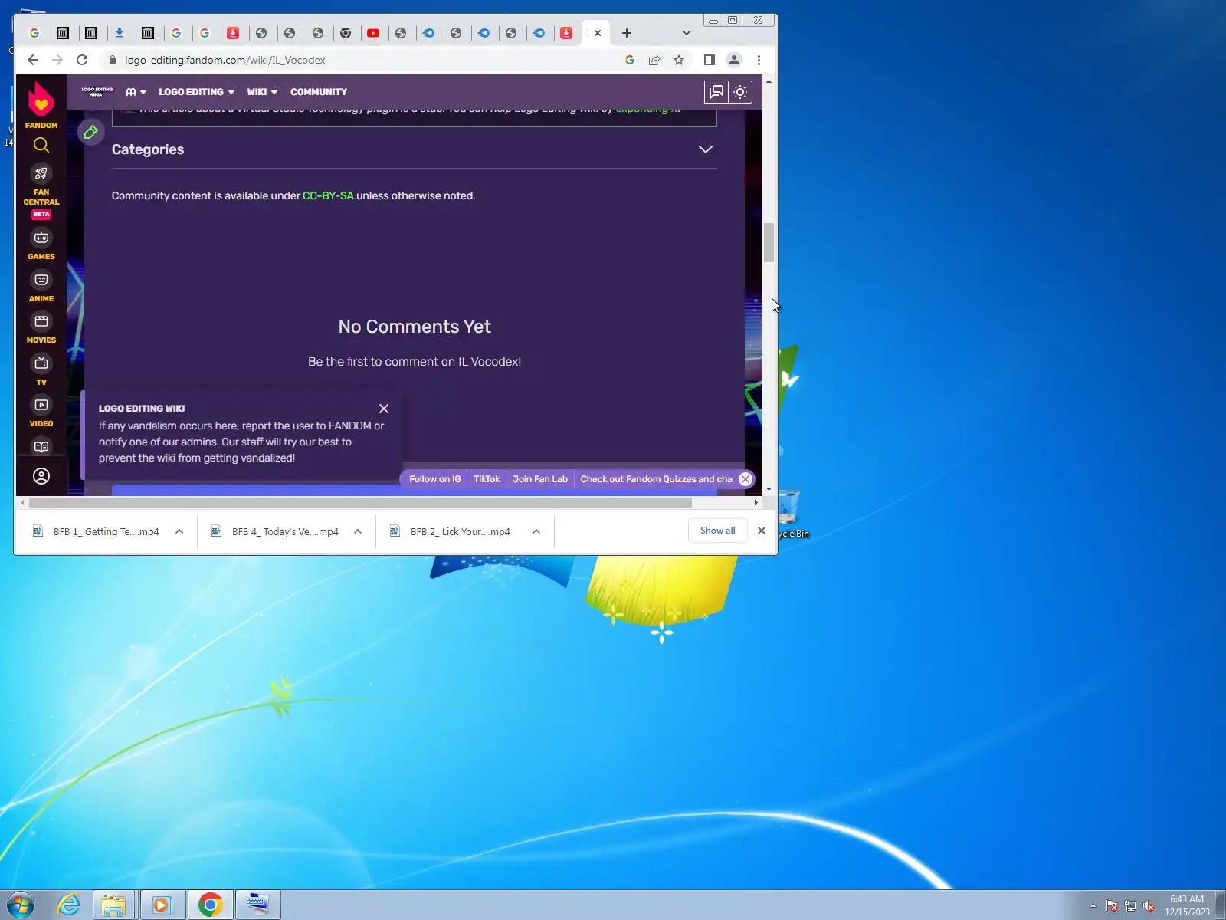Launch Internet Explorer from the taskbar
Image resolution: width=1226 pixels, height=920 pixels.
[x=69, y=905]
